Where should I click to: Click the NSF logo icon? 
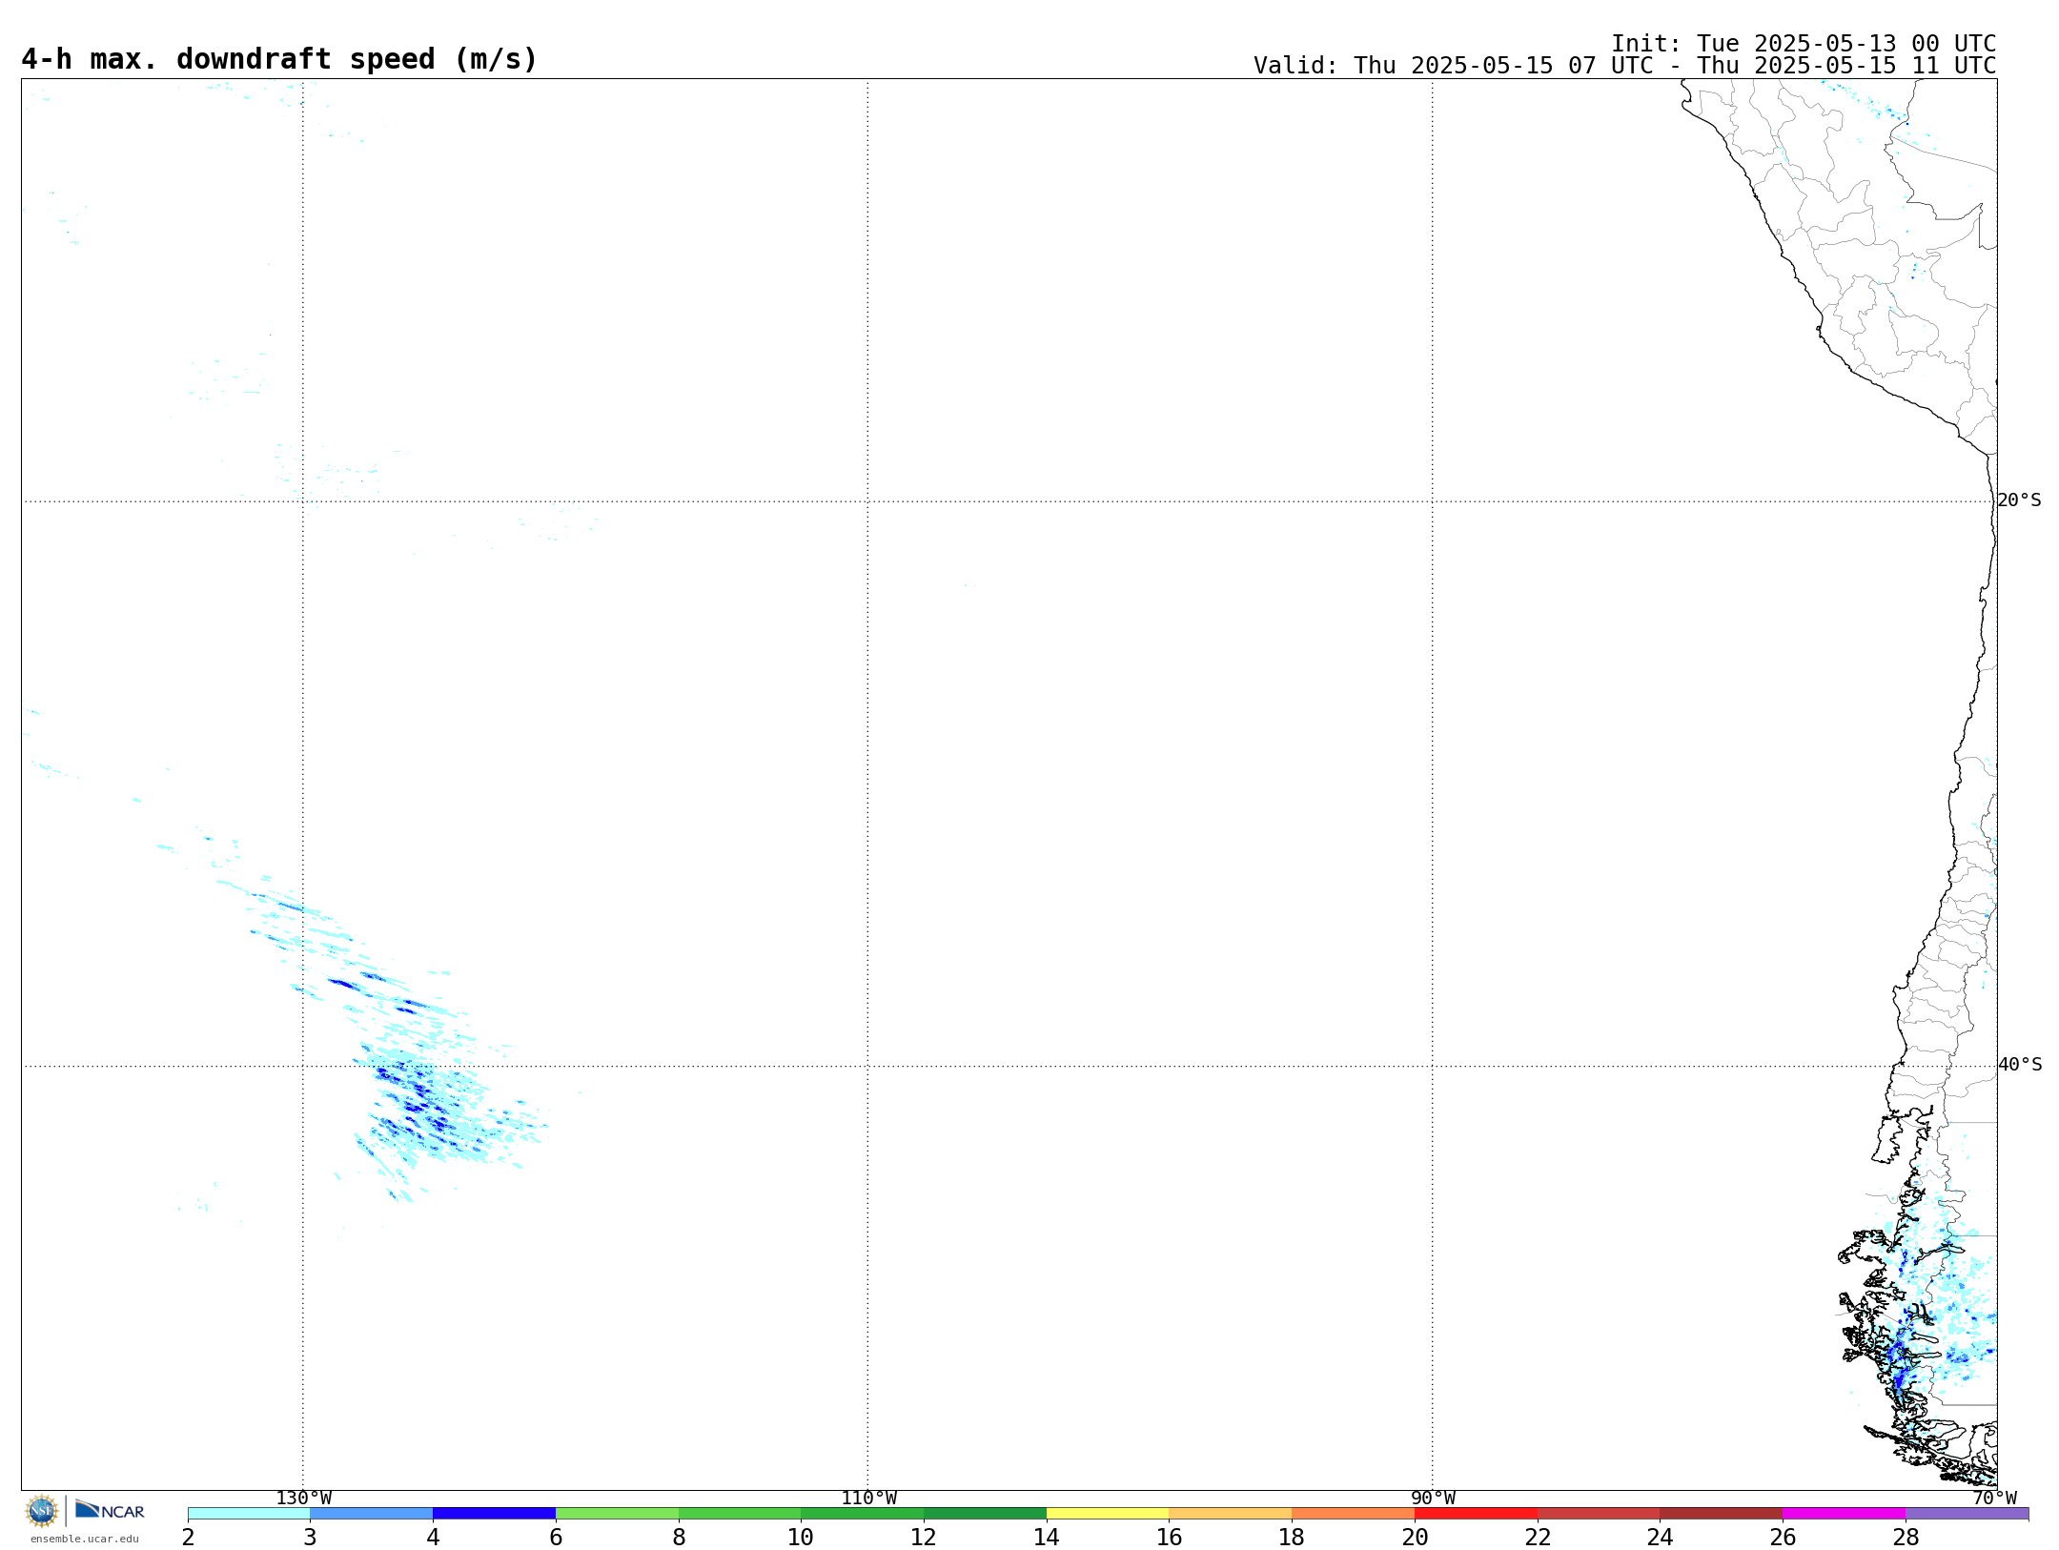42,1511
